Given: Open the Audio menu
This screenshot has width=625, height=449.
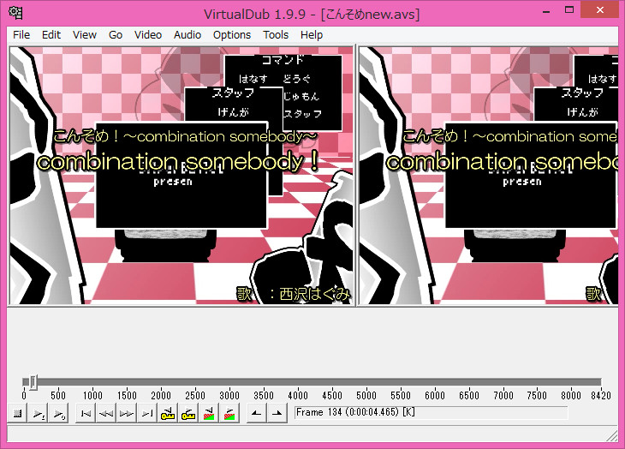Looking at the screenshot, I should coord(187,34).
